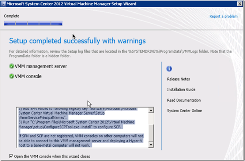Open the Read Documentation link
The width and height of the screenshot is (245, 161).
coord(184,100)
